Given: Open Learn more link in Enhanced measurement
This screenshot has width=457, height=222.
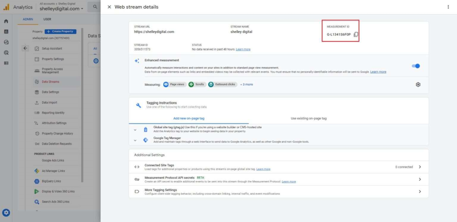Looking at the screenshot, I should 378,71.
